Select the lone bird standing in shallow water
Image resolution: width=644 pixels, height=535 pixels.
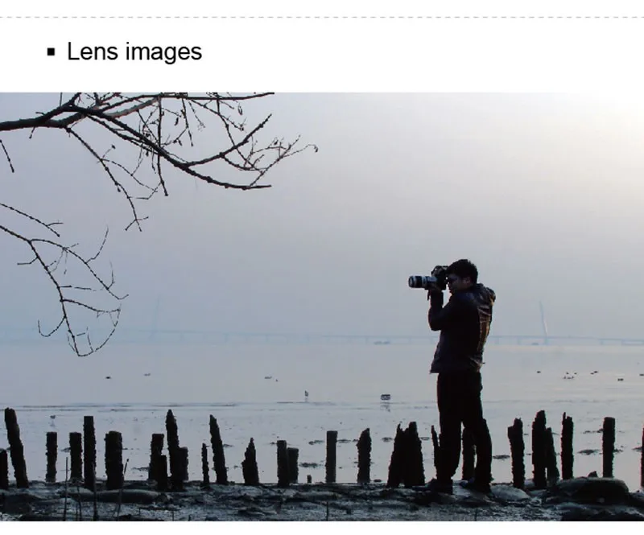coord(306,395)
